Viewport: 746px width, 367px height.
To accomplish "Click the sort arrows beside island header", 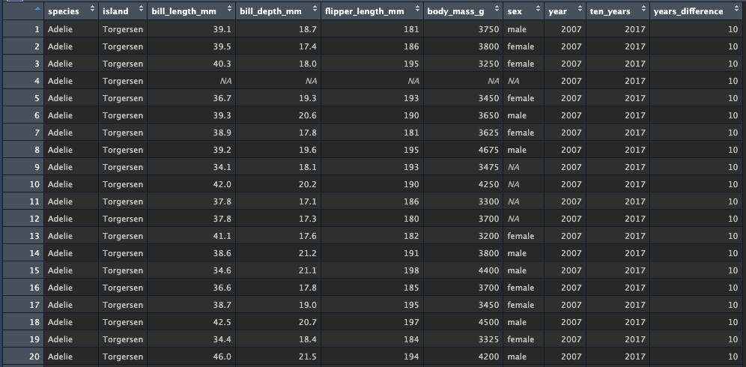I will click(142, 8).
